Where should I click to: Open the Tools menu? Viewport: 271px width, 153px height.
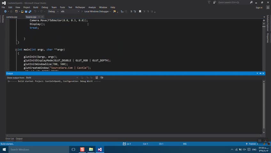click(x=62, y=7)
